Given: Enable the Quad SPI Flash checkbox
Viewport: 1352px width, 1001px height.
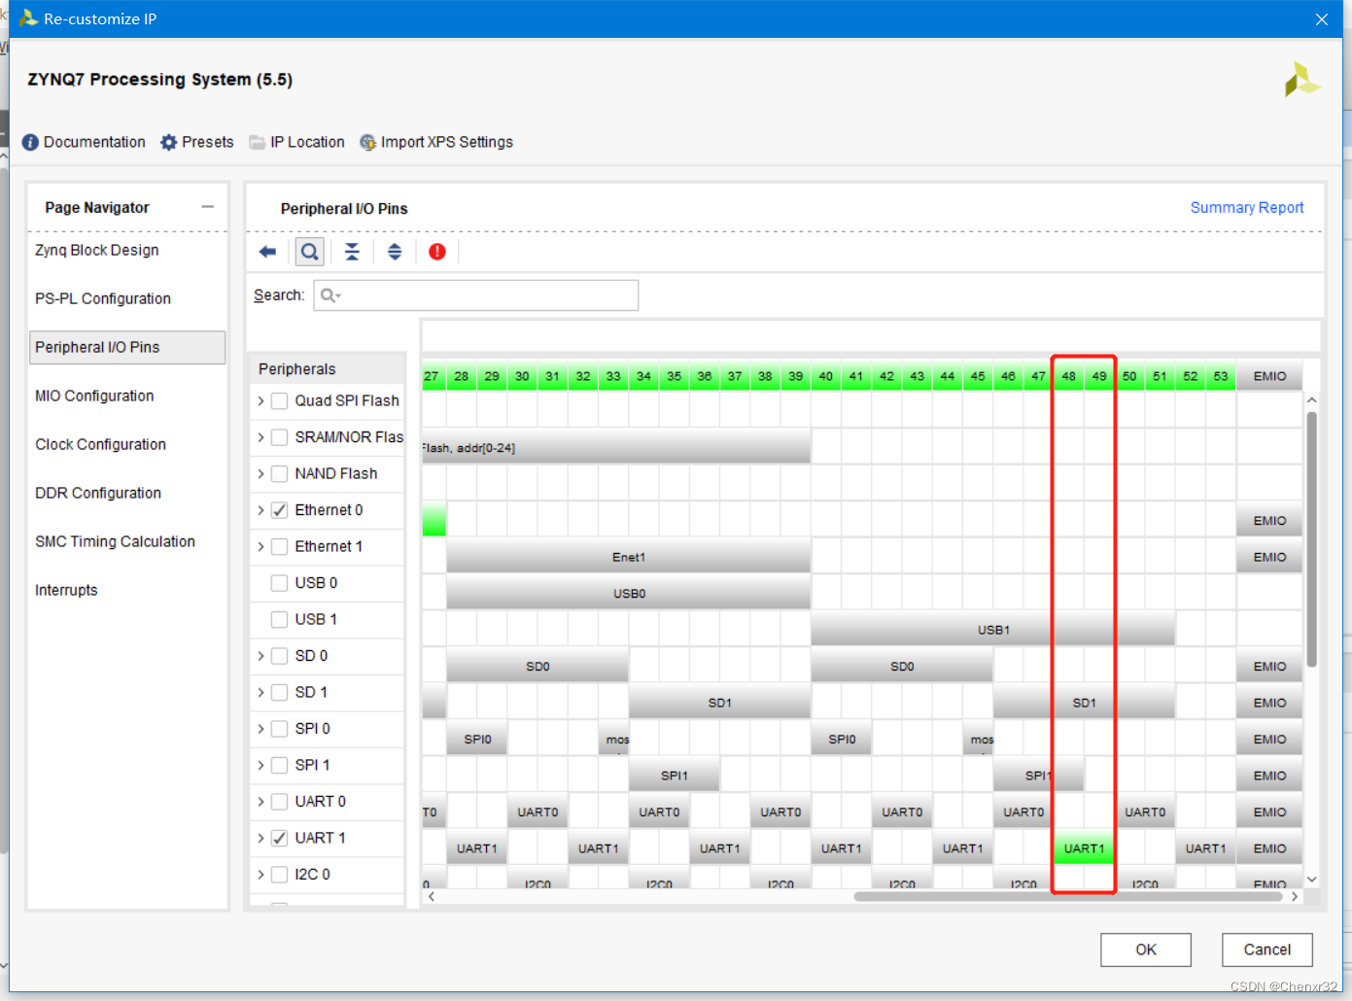Looking at the screenshot, I should [279, 400].
